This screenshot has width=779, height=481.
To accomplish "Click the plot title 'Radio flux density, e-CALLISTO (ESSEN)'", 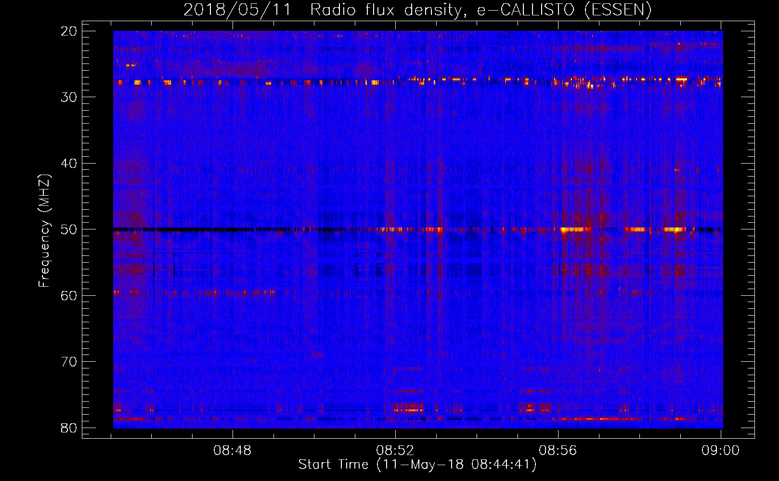I will coord(480,10).
